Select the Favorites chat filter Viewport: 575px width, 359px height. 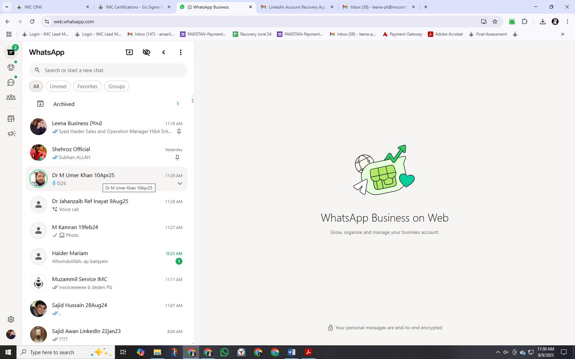[x=87, y=86]
